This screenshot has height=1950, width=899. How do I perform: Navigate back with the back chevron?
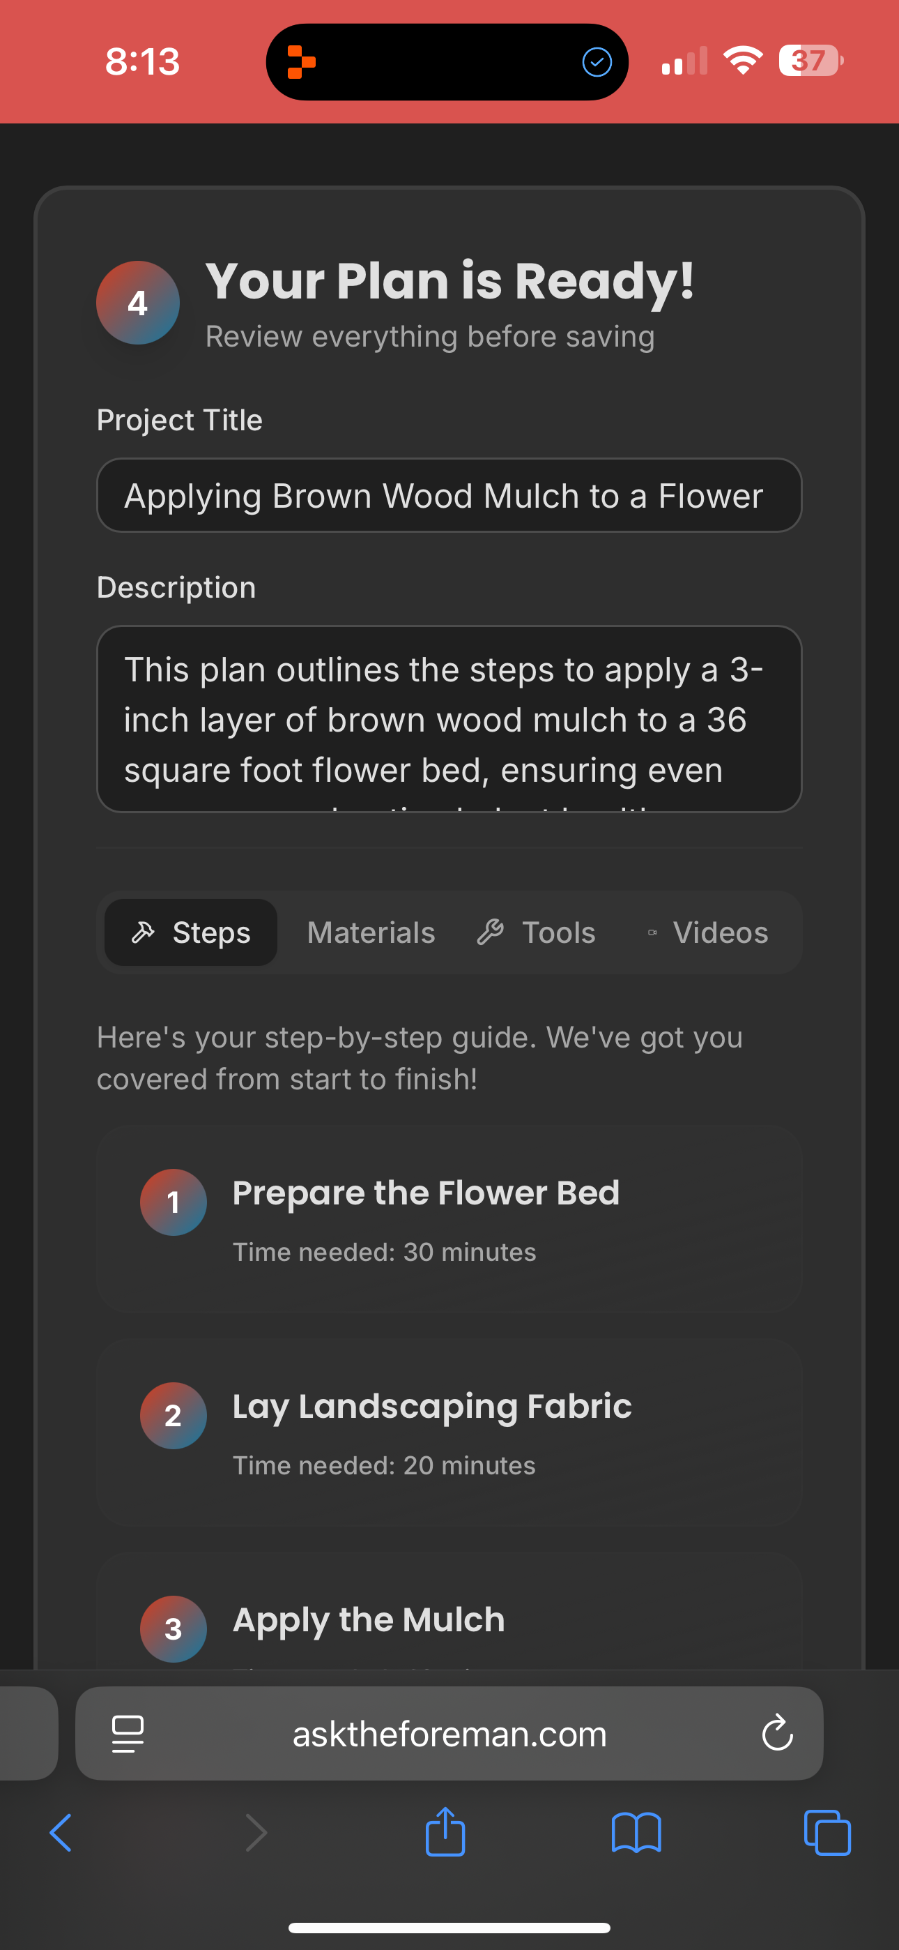(61, 1833)
